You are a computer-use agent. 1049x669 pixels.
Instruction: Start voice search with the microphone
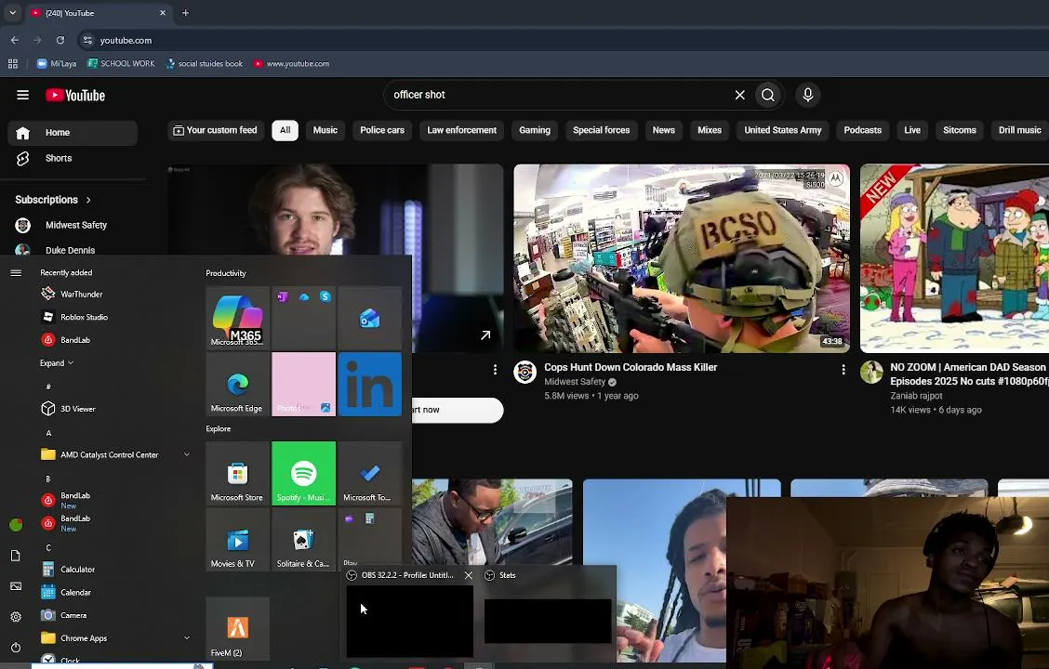pyautogui.click(x=807, y=95)
